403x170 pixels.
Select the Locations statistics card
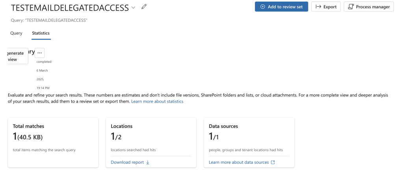(x=151, y=138)
